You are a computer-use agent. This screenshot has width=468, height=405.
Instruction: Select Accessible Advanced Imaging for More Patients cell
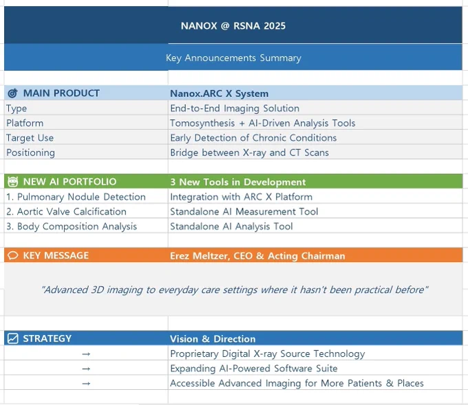tap(315, 383)
